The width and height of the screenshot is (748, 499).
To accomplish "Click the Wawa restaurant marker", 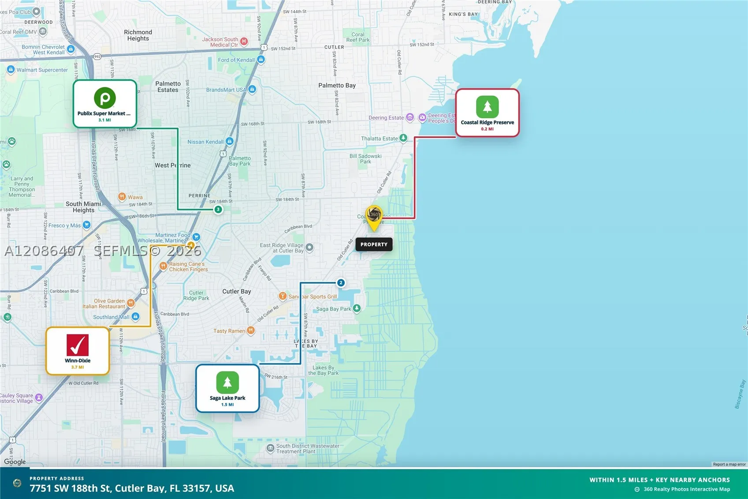I will pos(122,197).
